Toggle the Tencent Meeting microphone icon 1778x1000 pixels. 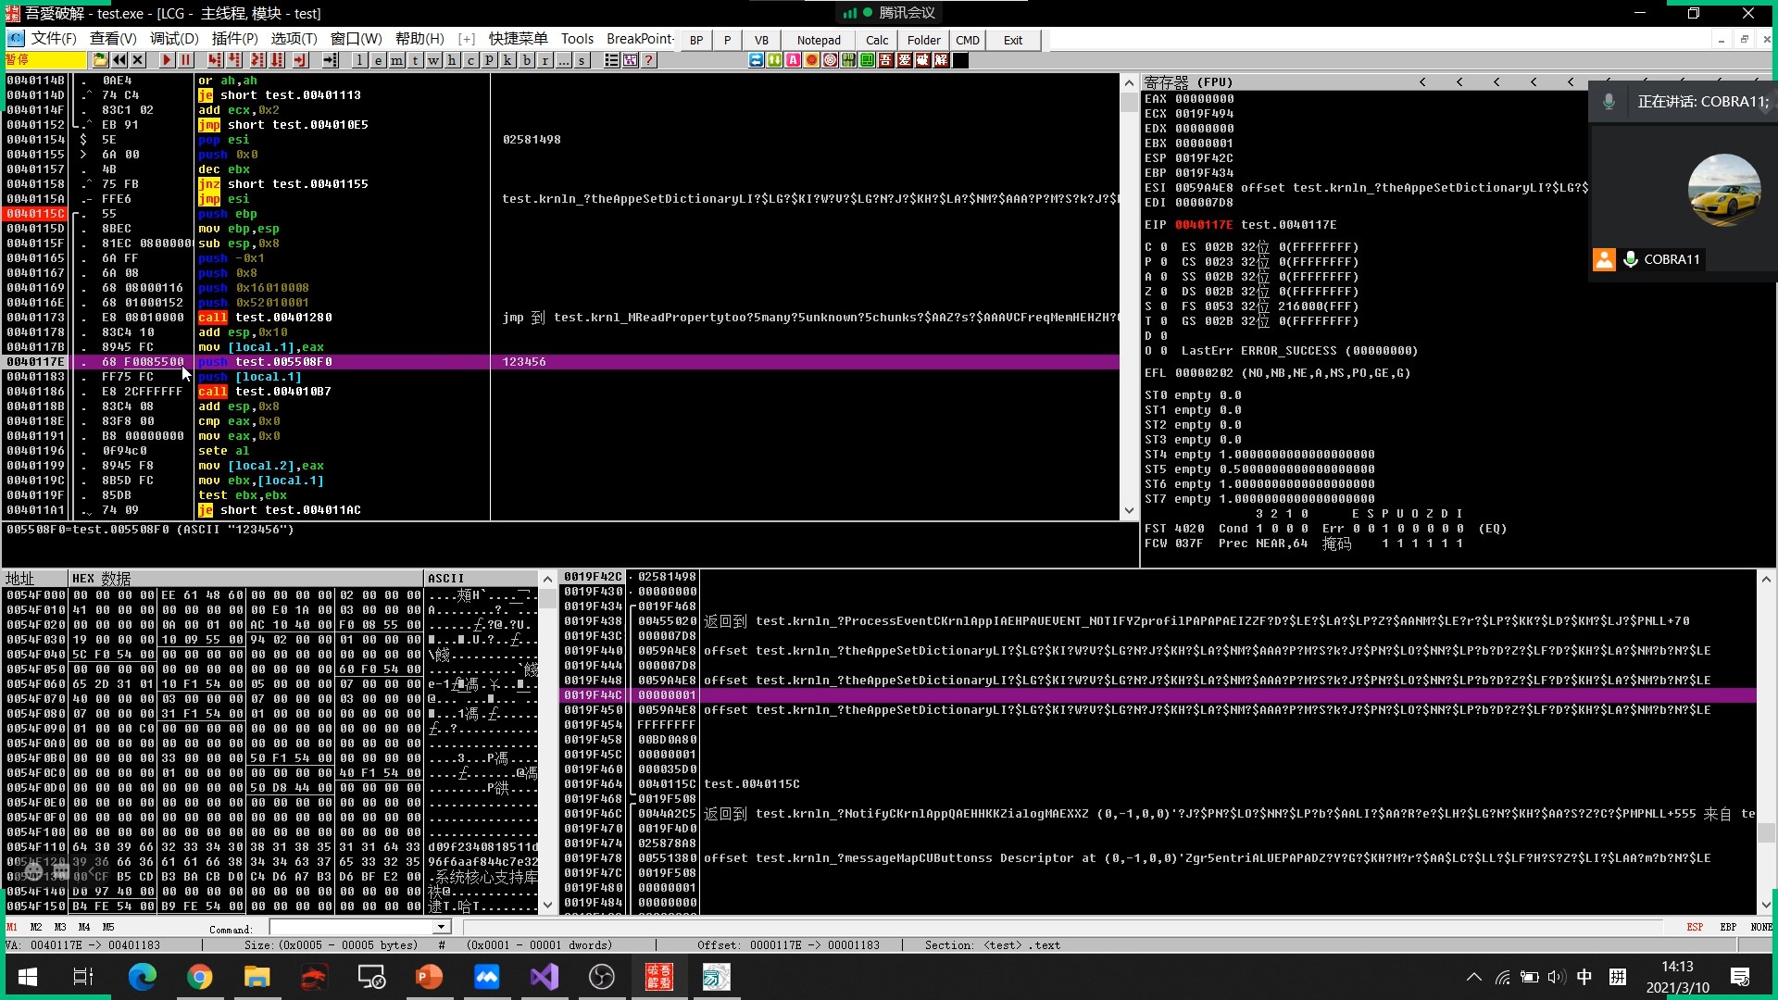click(x=1609, y=102)
